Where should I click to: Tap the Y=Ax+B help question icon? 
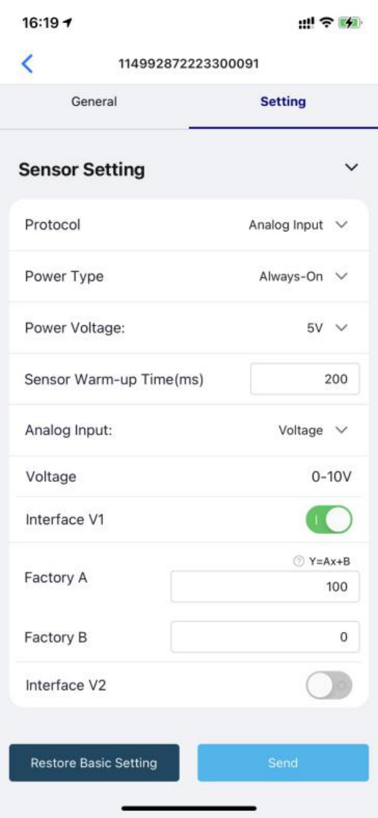point(297,561)
